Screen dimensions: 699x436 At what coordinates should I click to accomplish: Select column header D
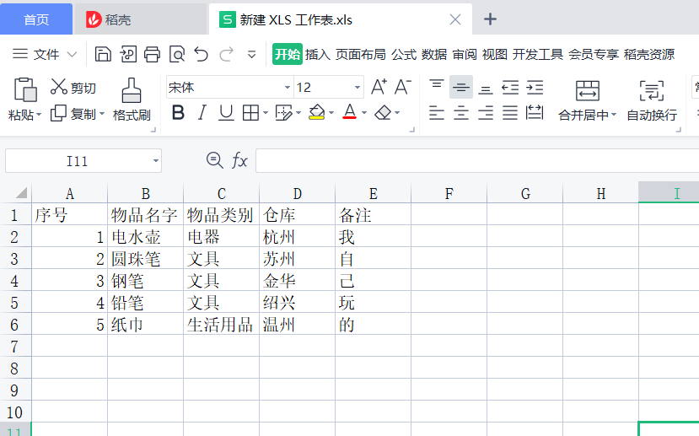[x=298, y=193]
